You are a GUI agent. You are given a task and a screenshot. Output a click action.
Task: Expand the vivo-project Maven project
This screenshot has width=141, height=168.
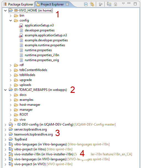pos(5,164)
